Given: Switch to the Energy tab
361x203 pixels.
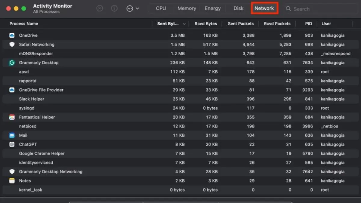Looking at the screenshot, I should (x=213, y=8).
